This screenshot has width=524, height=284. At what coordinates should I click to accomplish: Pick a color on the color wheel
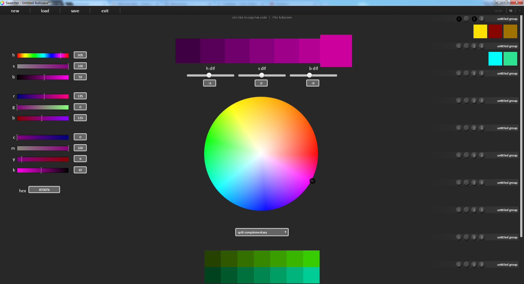[261, 154]
